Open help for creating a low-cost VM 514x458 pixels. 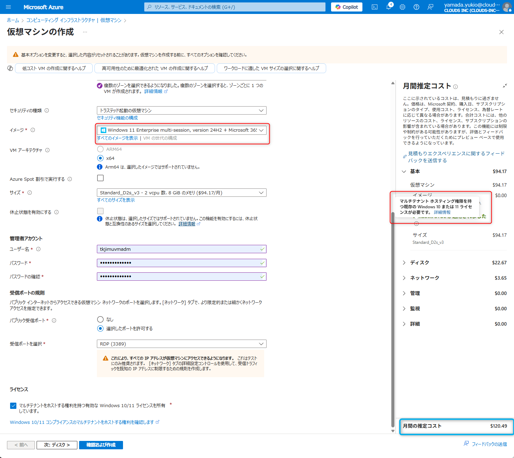point(54,68)
